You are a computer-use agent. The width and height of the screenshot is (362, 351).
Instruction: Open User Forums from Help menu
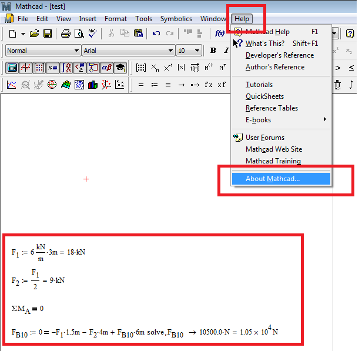pos(281,138)
